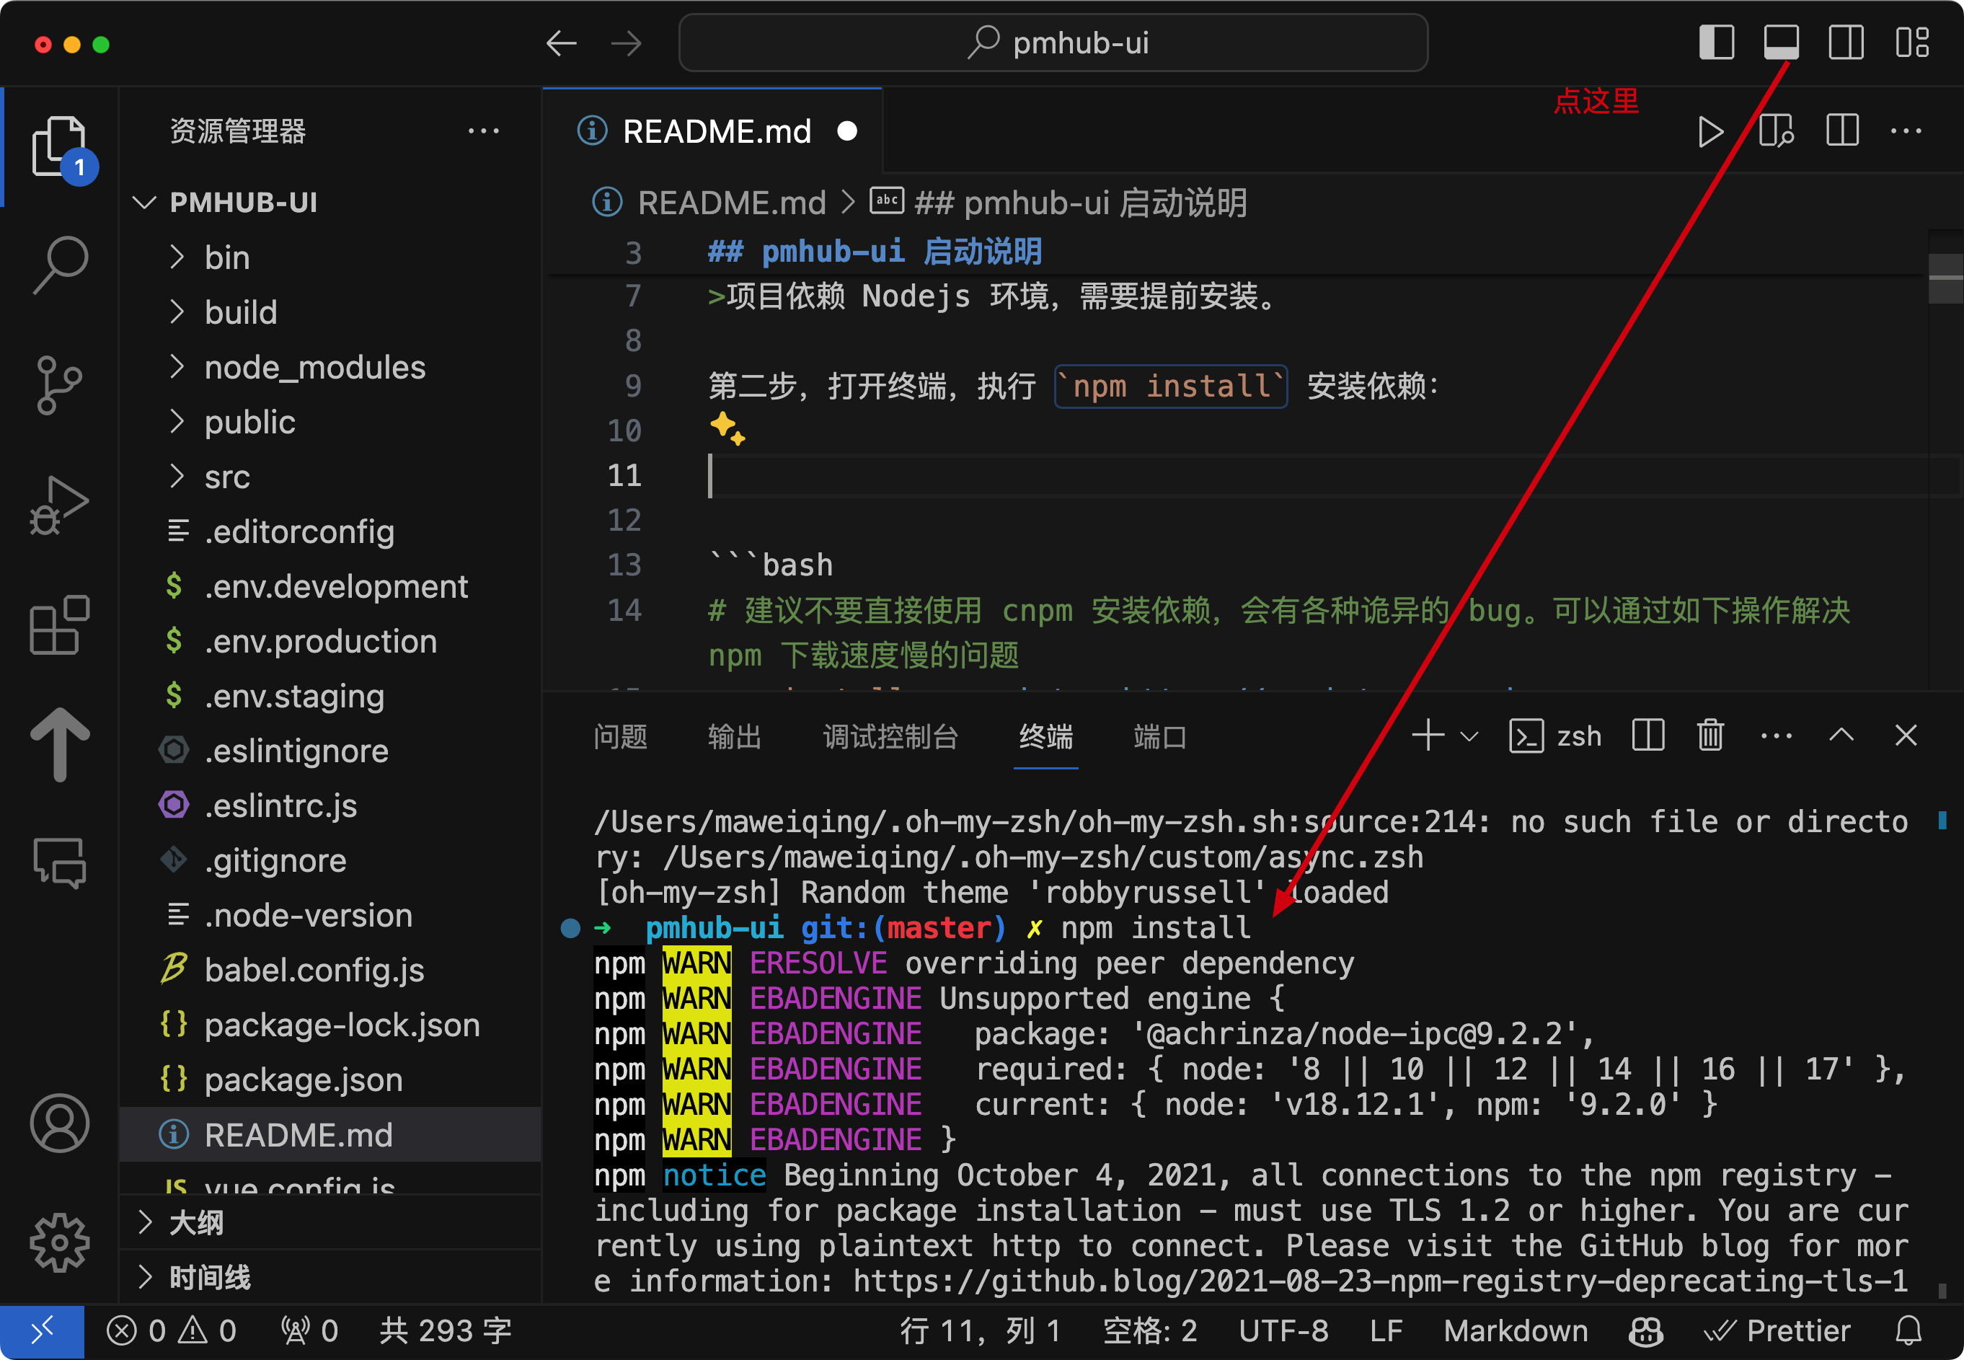Open problems from errors and warnings counter
The width and height of the screenshot is (1964, 1360).
172,1330
